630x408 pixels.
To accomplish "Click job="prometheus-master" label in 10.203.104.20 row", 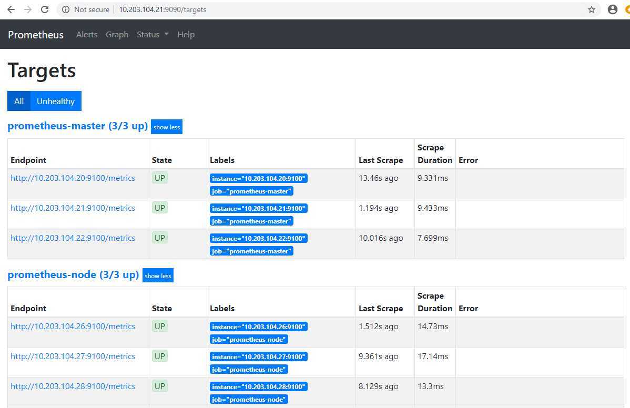I will 251,191.
